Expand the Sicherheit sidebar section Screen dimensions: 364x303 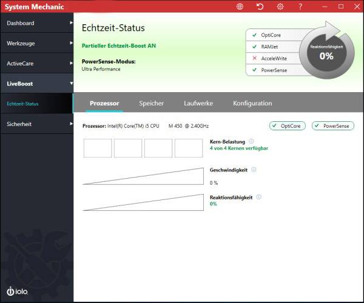[36, 124]
